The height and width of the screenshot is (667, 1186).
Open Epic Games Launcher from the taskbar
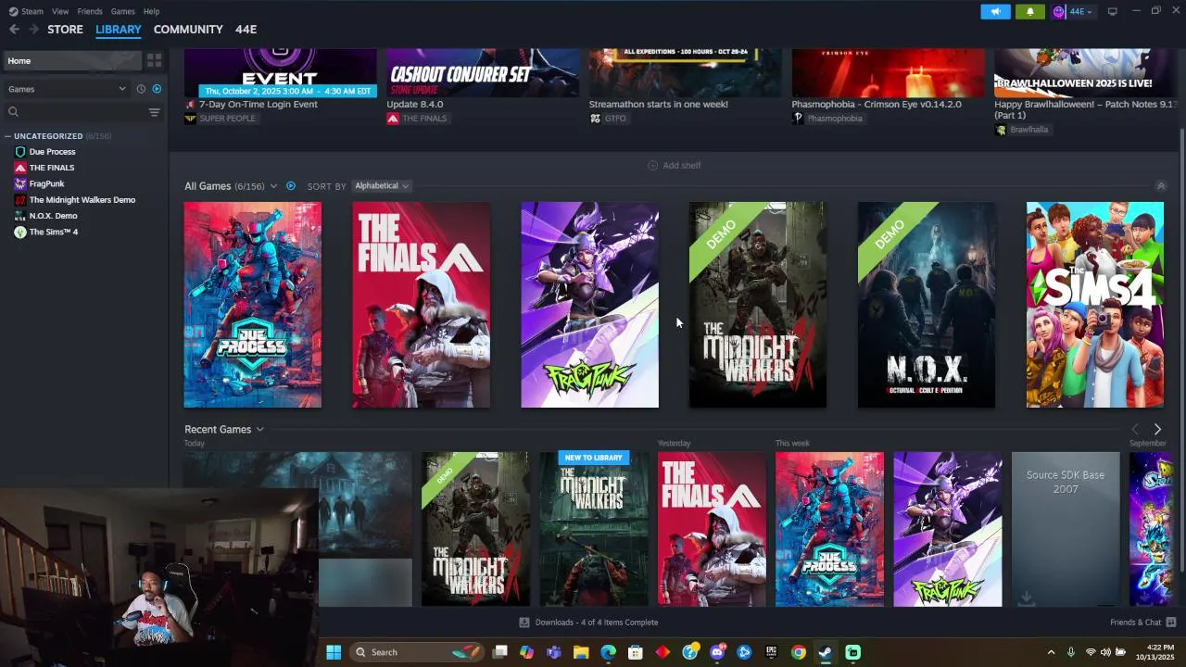[771, 652]
